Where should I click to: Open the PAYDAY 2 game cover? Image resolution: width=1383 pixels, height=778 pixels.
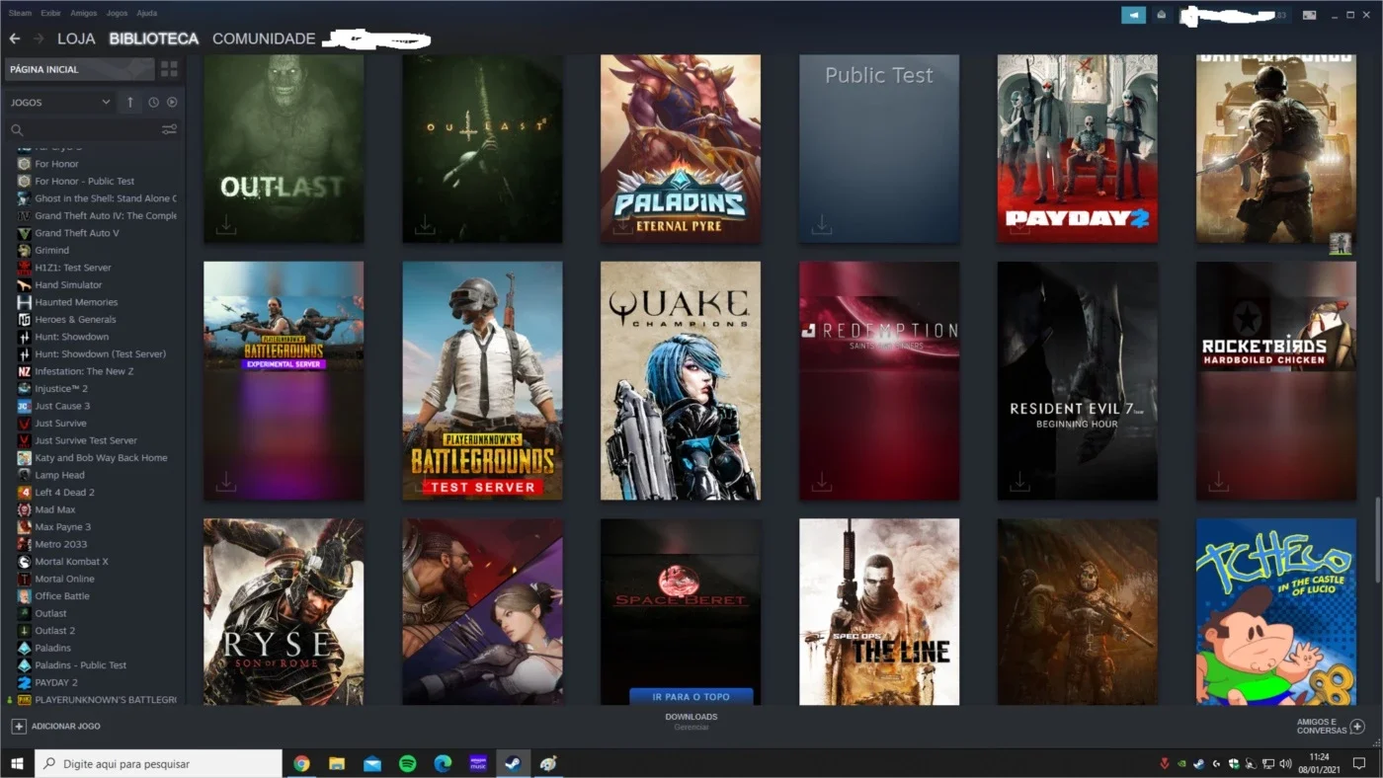pyautogui.click(x=1078, y=148)
